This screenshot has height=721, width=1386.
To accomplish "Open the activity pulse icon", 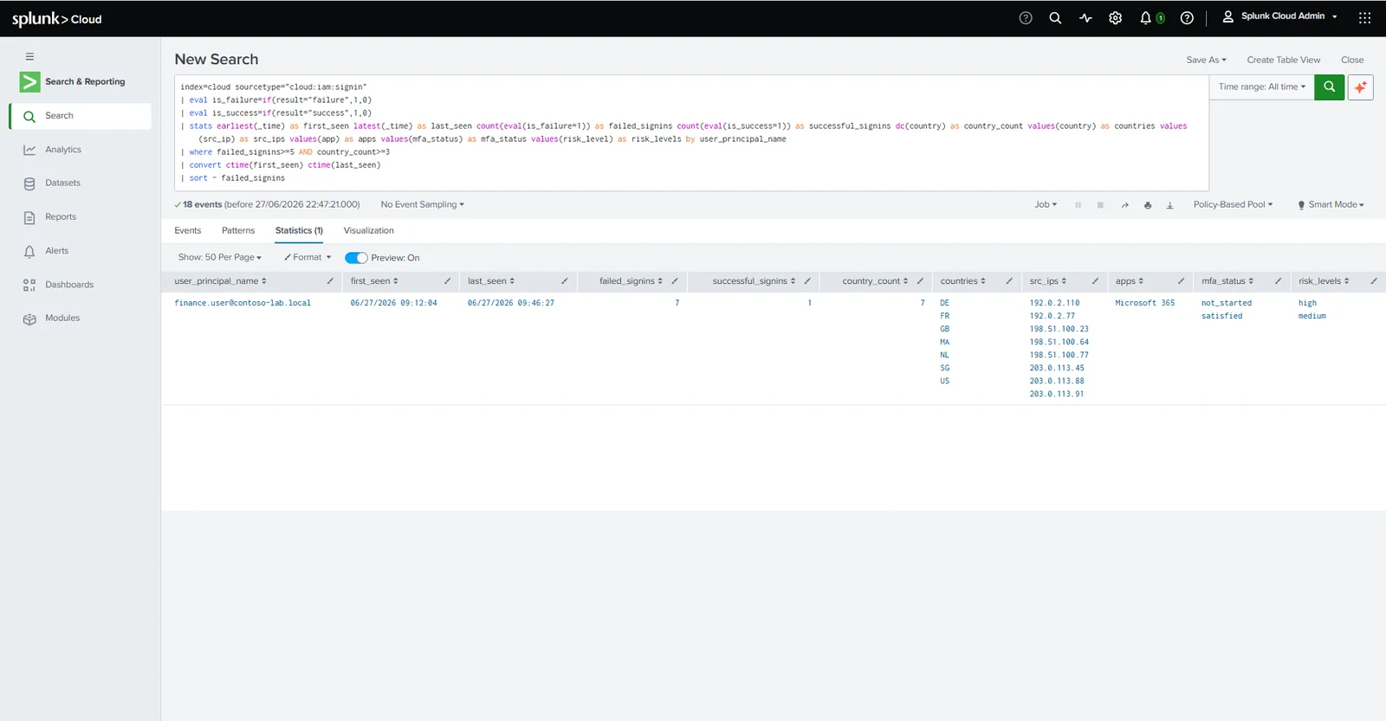I will coord(1085,17).
